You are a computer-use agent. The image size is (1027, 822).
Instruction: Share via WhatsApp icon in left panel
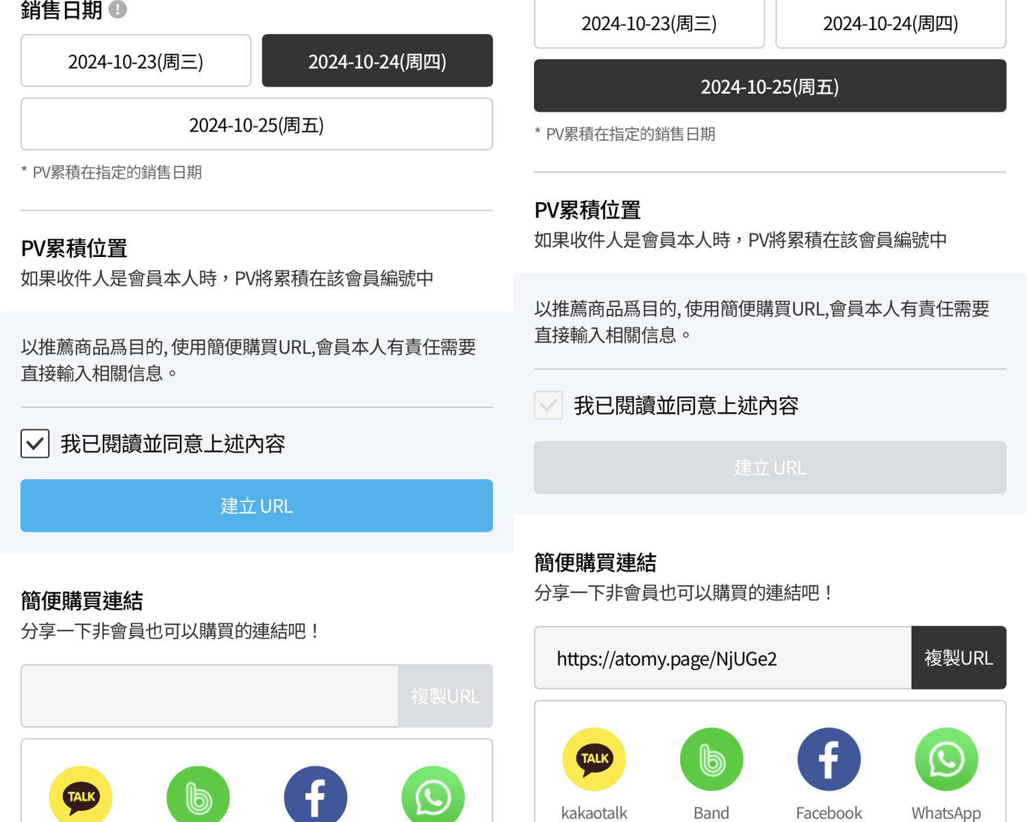[433, 795]
